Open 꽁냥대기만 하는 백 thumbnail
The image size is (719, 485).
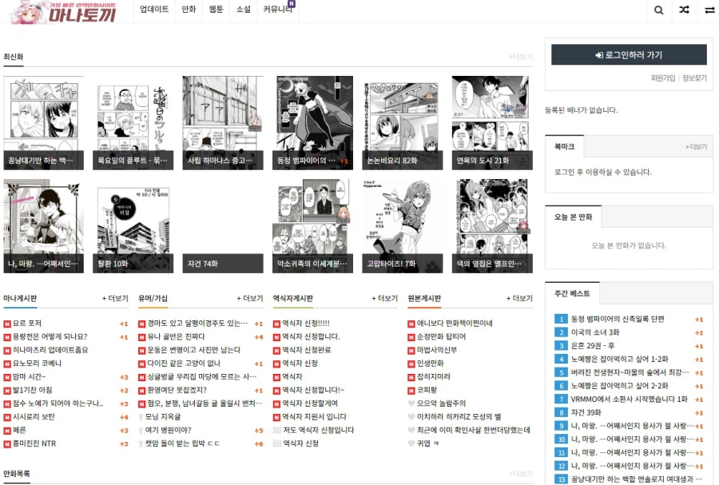pyautogui.click(x=44, y=123)
